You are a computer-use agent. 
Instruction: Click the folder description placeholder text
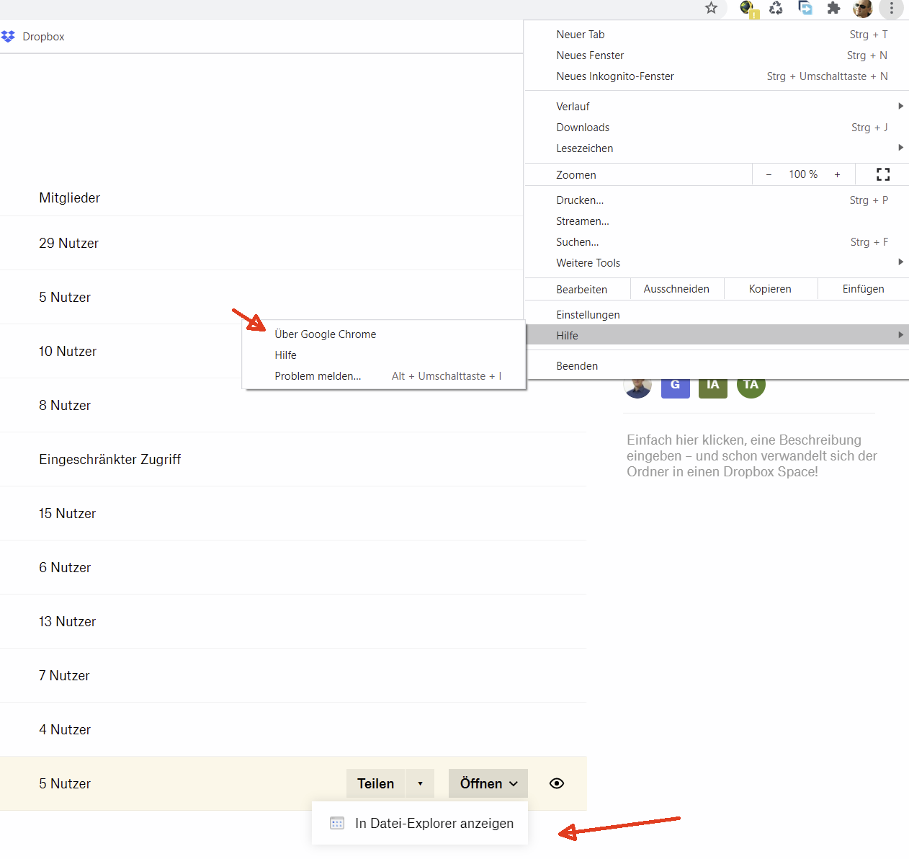pyautogui.click(x=751, y=455)
